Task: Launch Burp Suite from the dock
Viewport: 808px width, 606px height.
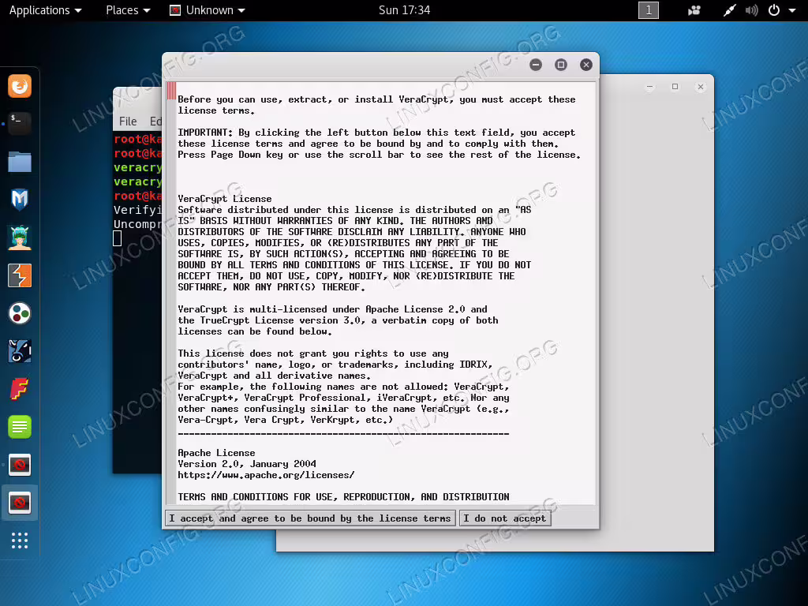Action: [20, 275]
